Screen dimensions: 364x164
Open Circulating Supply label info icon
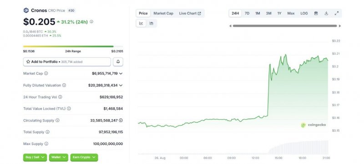click(x=57, y=121)
